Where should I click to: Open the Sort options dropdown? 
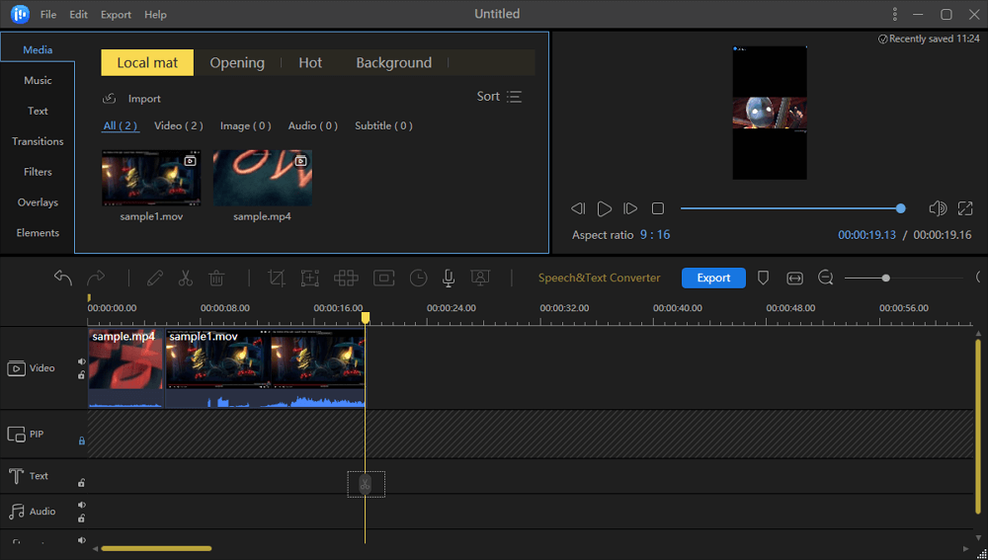pyautogui.click(x=499, y=97)
